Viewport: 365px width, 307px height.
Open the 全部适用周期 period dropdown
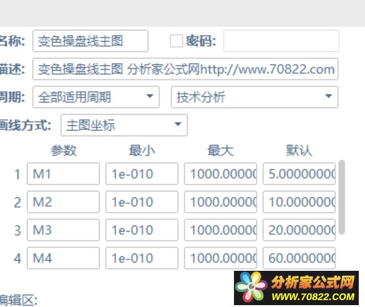(x=96, y=97)
